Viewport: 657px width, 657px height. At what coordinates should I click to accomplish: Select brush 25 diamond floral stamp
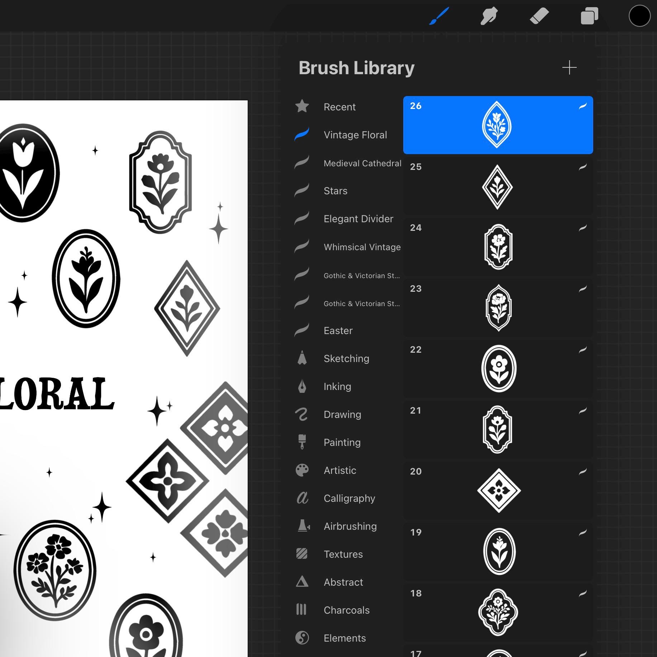(498, 186)
